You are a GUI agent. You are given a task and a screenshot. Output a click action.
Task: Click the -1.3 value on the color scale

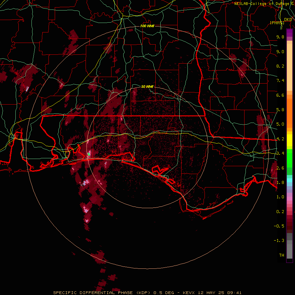tap(279, 241)
